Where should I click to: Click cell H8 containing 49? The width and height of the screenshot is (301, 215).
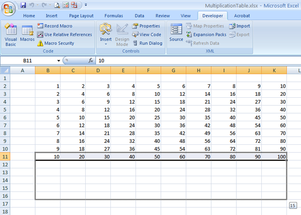(199, 133)
